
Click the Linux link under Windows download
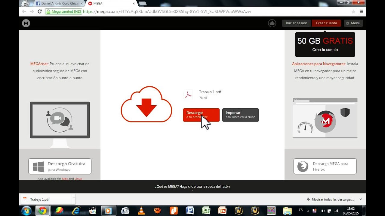pos(78,179)
